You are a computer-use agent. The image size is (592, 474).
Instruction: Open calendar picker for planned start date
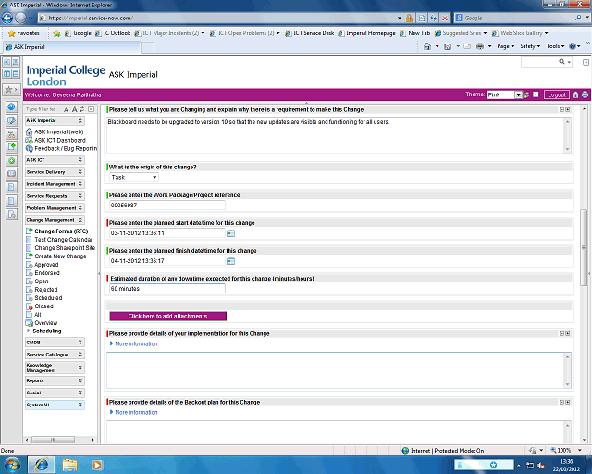(231, 233)
